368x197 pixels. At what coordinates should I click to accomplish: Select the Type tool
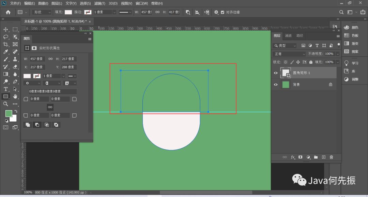pyautogui.click(x=6, y=89)
